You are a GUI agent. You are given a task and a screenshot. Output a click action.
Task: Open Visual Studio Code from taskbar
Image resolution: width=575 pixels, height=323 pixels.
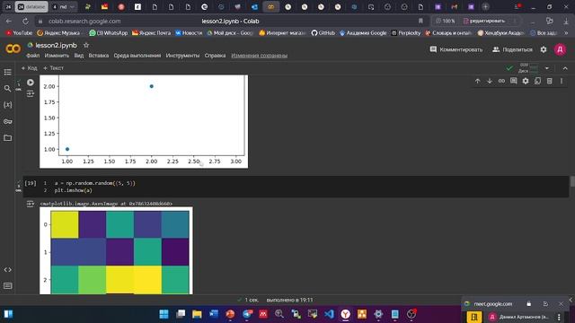329,314
